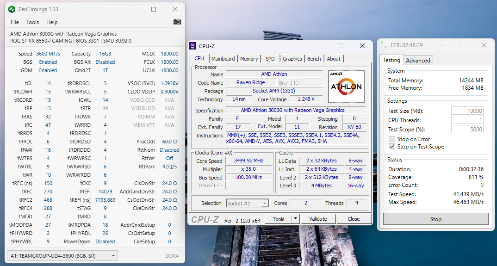Click the FCLK 1800.00 value in ZenTimings
Viewport: 497px width, 266px height.
pos(169,62)
